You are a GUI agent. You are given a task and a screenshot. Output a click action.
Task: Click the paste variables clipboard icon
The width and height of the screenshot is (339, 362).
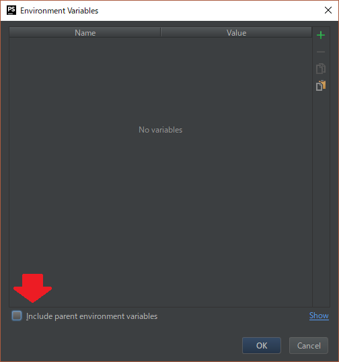(x=321, y=85)
